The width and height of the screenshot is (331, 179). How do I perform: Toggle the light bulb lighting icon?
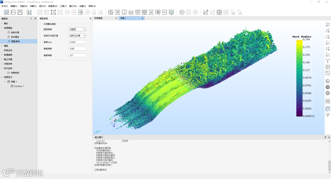328,115
